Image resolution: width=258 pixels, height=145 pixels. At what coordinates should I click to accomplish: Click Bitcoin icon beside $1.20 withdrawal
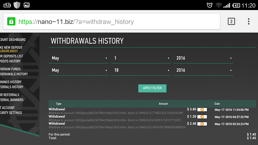coord(202,117)
